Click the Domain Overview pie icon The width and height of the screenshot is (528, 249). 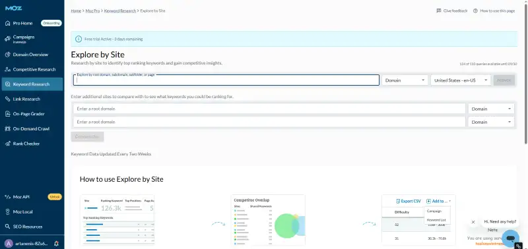click(x=8, y=55)
